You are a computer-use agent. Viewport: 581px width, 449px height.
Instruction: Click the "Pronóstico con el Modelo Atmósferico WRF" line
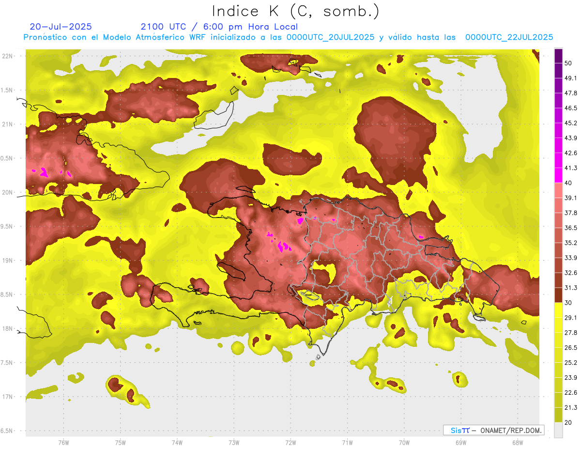288,37
